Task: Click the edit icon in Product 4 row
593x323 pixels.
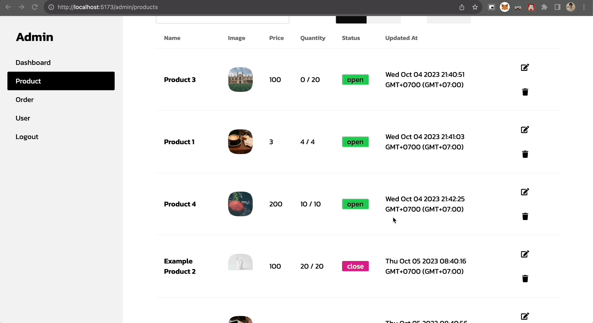Action: point(525,192)
